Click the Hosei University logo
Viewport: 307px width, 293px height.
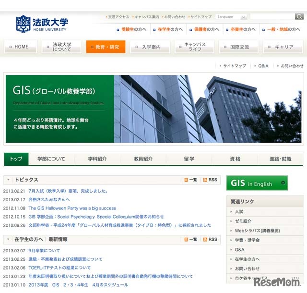(42, 24)
